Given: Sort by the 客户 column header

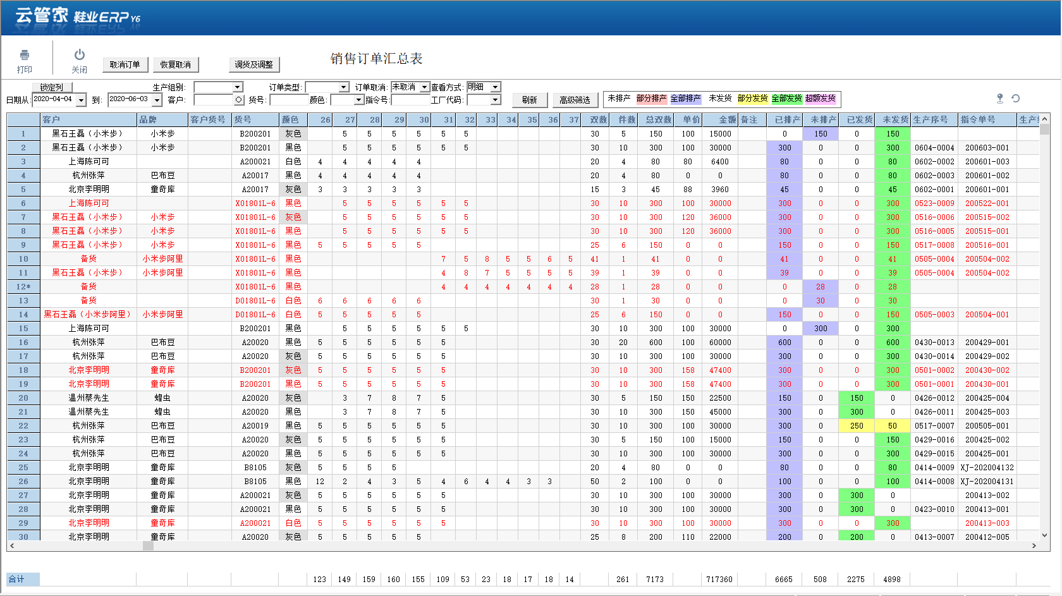Looking at the screenshot, I should pos(88,119).
